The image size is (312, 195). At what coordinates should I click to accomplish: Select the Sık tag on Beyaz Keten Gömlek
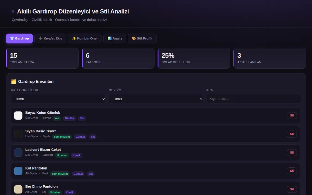82,118
